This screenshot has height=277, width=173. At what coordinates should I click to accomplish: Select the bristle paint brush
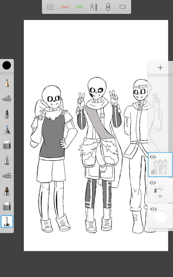coord(7,191)
